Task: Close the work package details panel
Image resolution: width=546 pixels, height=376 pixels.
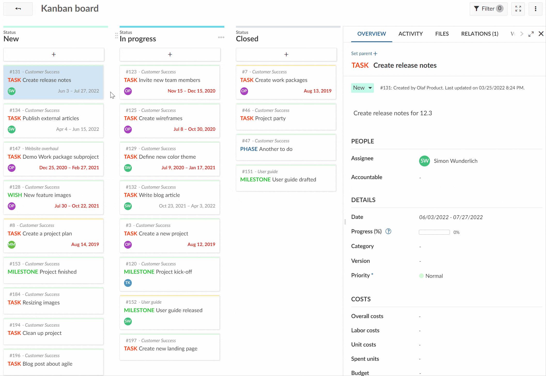Action: click(x=541, y=34)
